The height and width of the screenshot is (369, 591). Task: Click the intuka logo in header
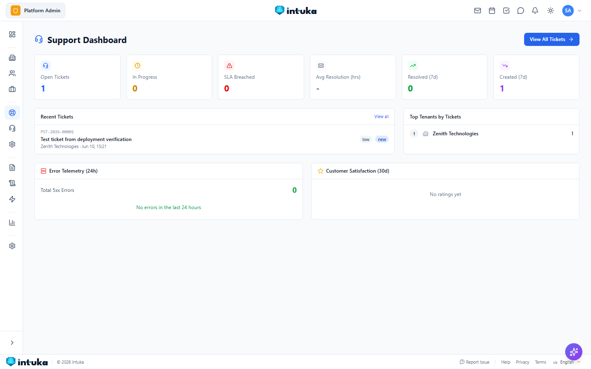(295, 11)
